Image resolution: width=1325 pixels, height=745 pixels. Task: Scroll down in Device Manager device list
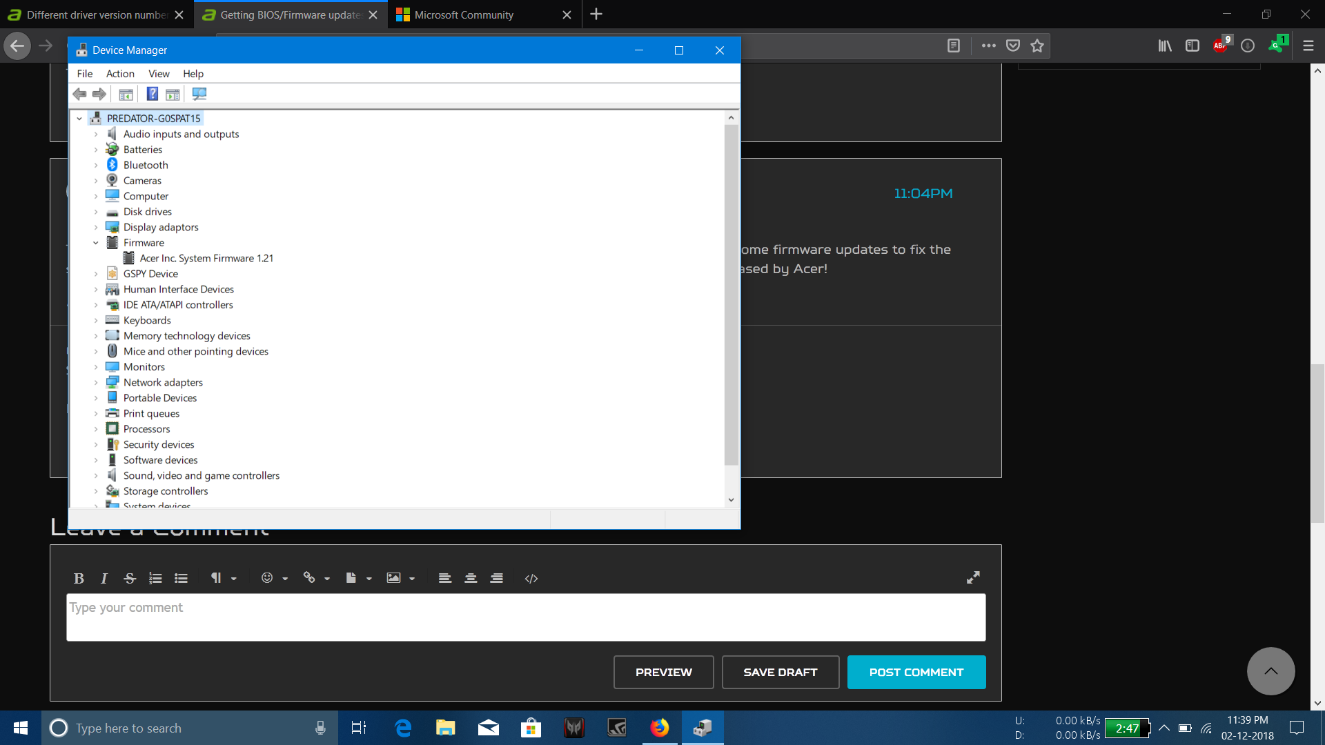point(731,500)
